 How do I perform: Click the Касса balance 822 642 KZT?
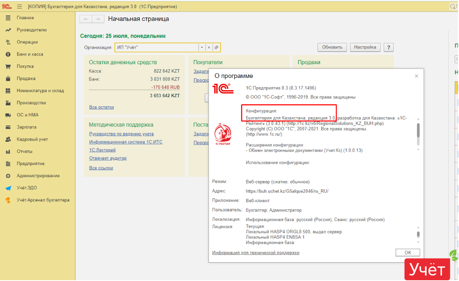coord(166,71)
